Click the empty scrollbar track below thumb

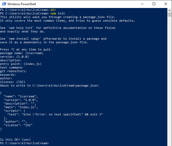(x=169, y=81)
